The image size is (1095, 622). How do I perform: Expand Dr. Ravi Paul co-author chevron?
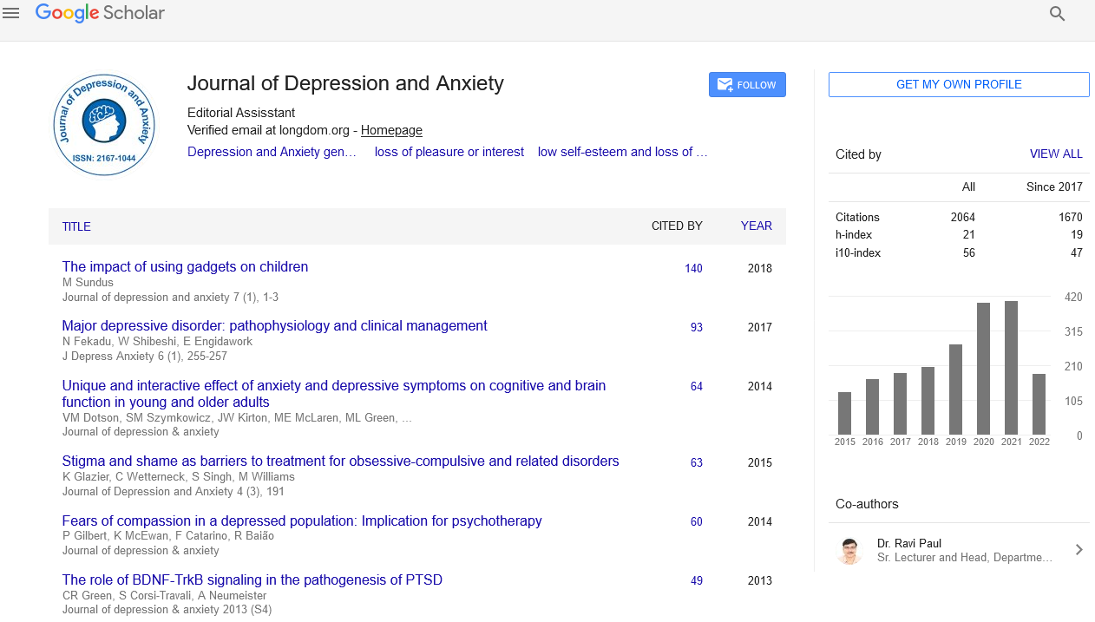(x=1079, y=549)
